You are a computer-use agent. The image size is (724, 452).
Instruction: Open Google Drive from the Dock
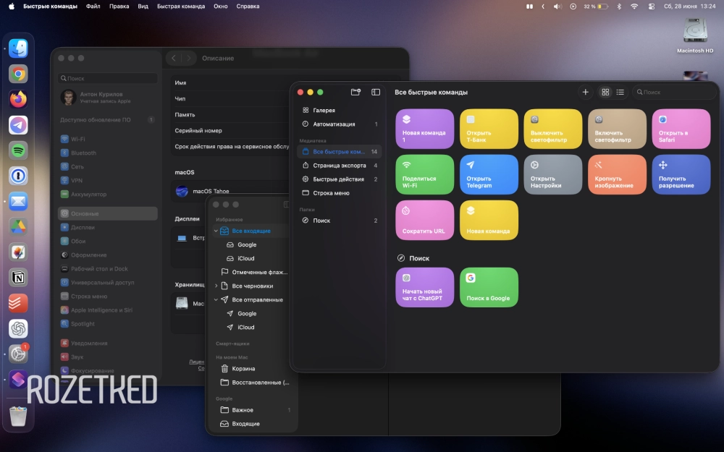19,227
